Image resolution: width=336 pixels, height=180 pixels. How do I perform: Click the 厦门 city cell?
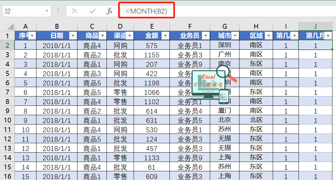(x=225, y=111)
